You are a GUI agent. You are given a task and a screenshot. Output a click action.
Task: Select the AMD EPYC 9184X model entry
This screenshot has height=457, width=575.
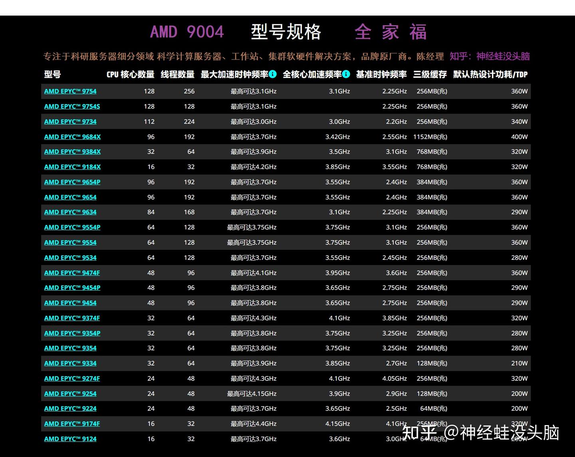coord(72,167)
